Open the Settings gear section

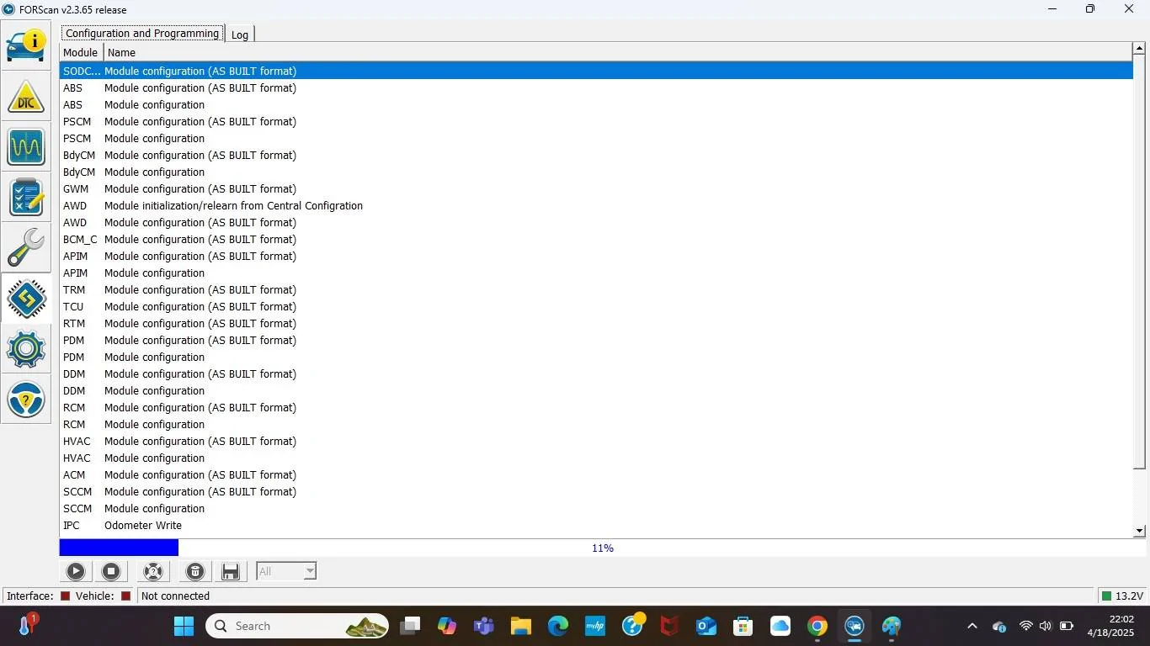(x=26, y=348)
